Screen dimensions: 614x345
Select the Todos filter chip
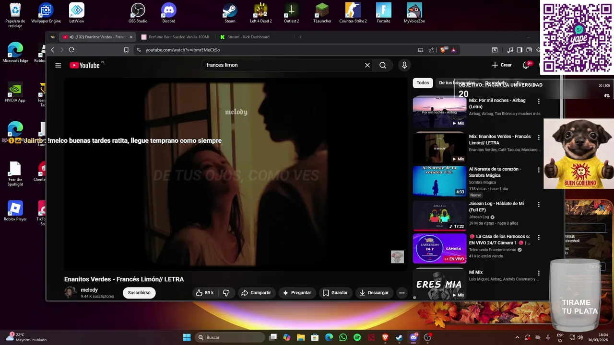(423, 83)
